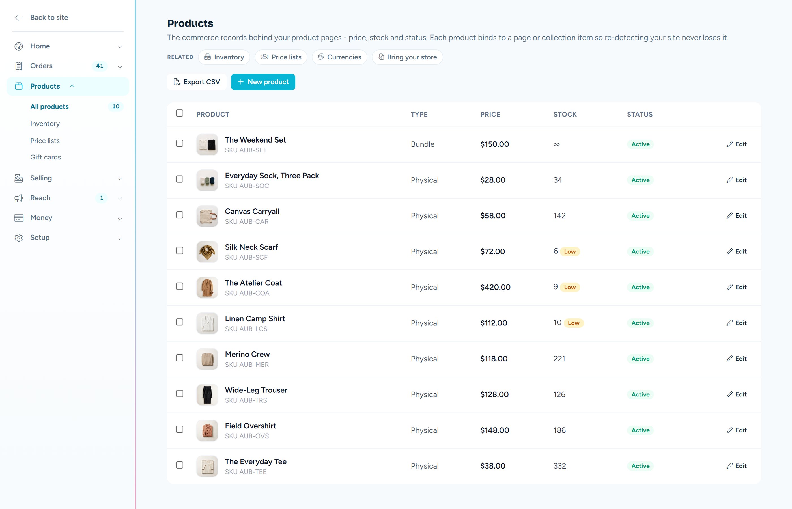Tick the Linen Camp Shirt checkbox
Image resolution: width=792 pixels, height=509 pixels.
click(x=180, y=322)
